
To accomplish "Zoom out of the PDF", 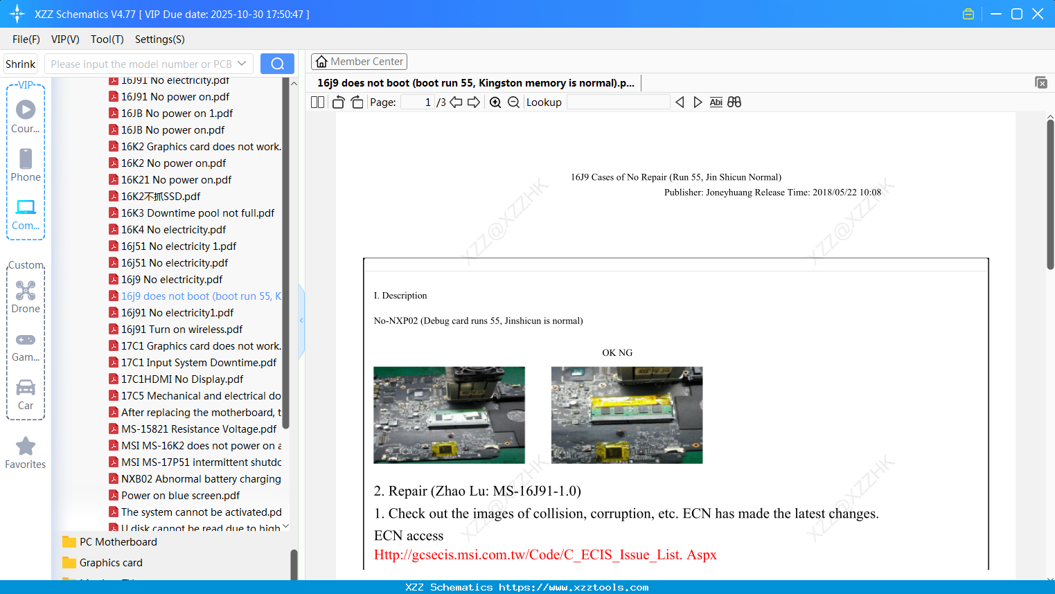I will (x=513, y=102).
